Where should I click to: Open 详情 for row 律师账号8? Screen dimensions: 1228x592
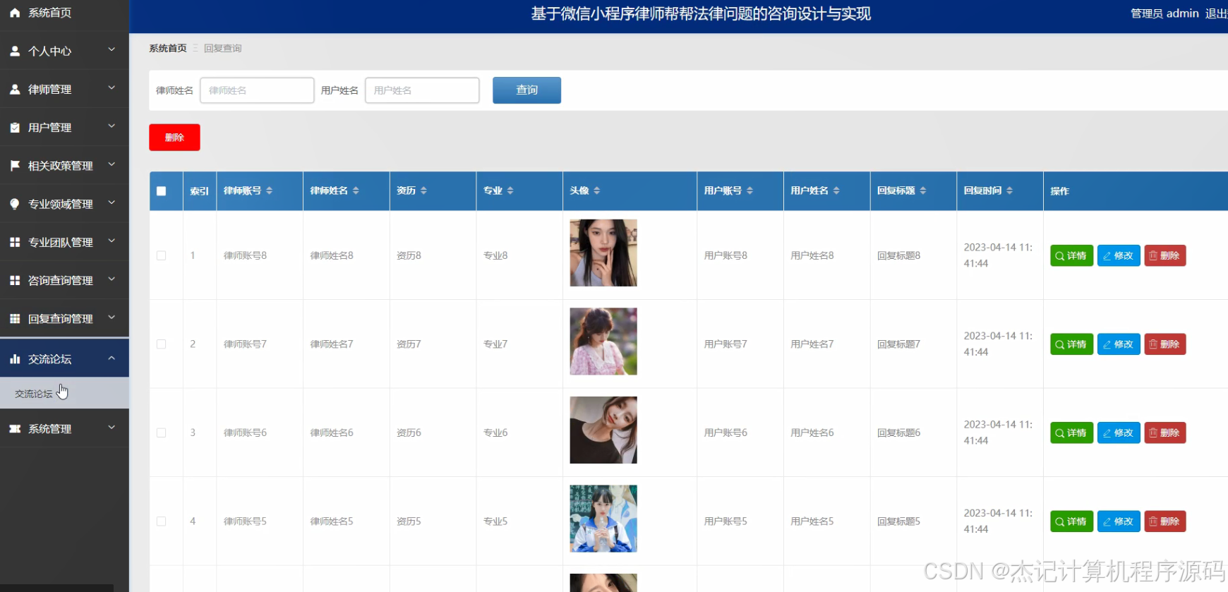click(x=1072, y=255)
